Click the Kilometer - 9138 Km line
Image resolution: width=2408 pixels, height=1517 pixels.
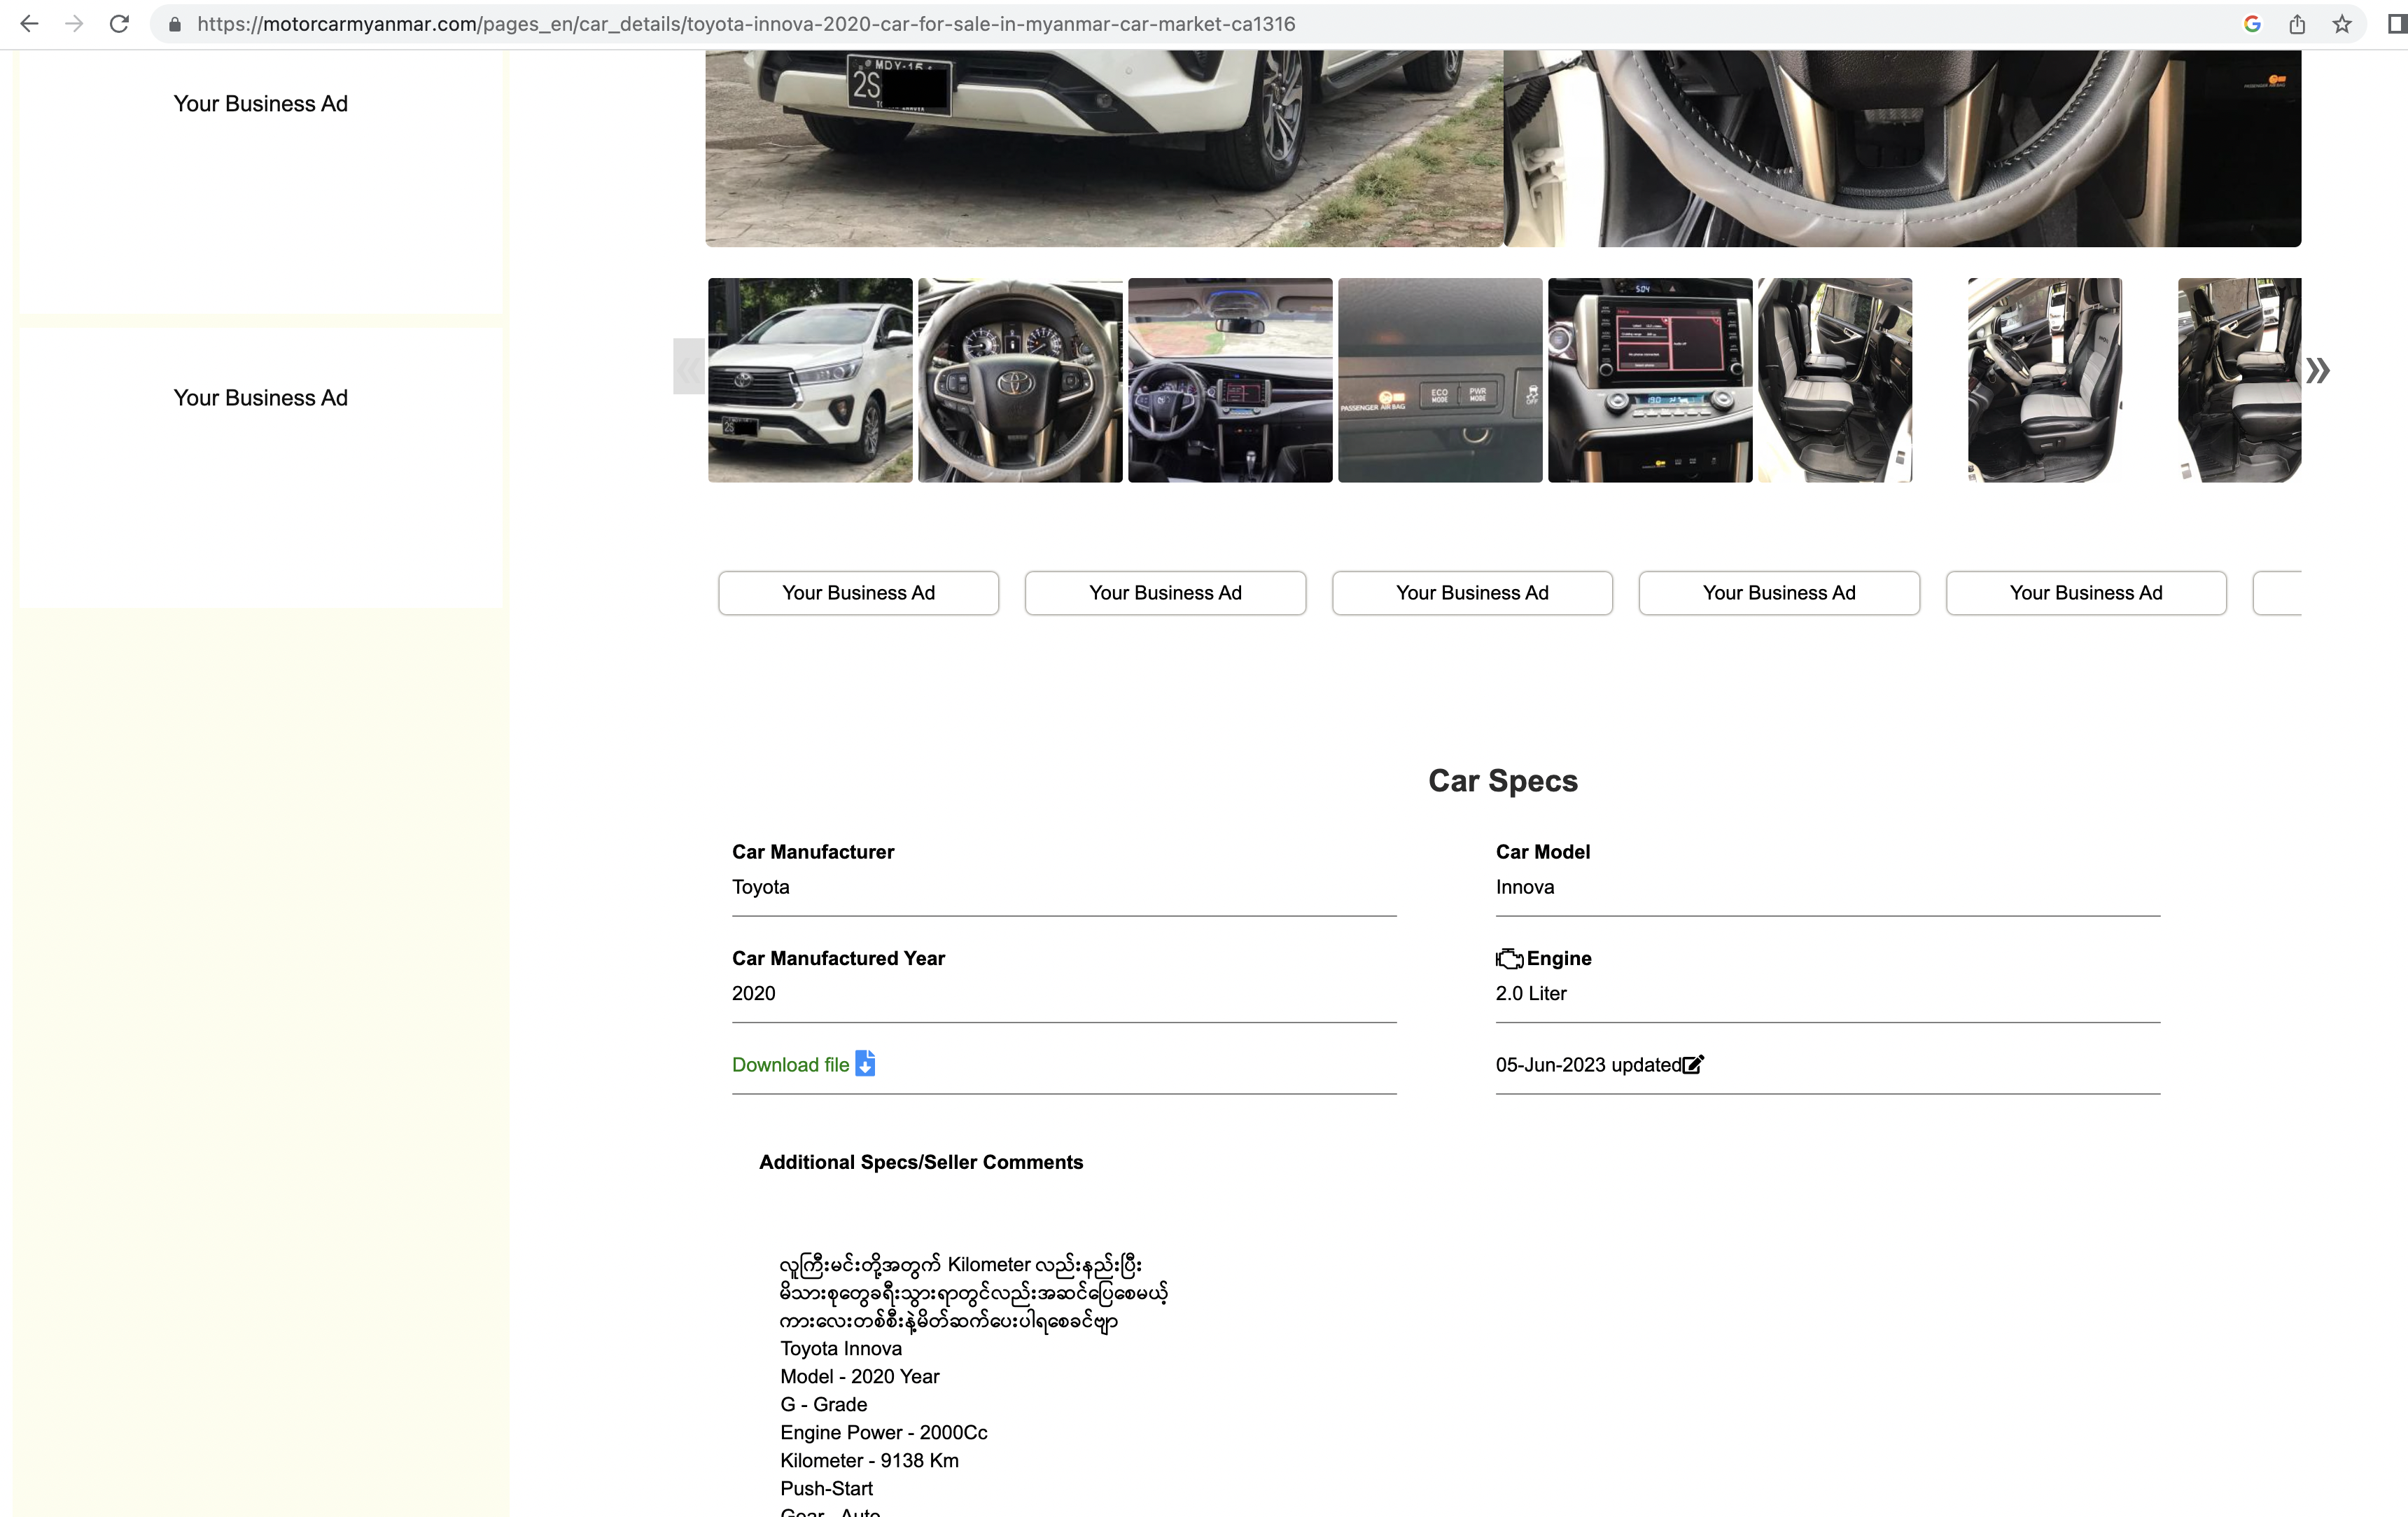click(869, 1460)
